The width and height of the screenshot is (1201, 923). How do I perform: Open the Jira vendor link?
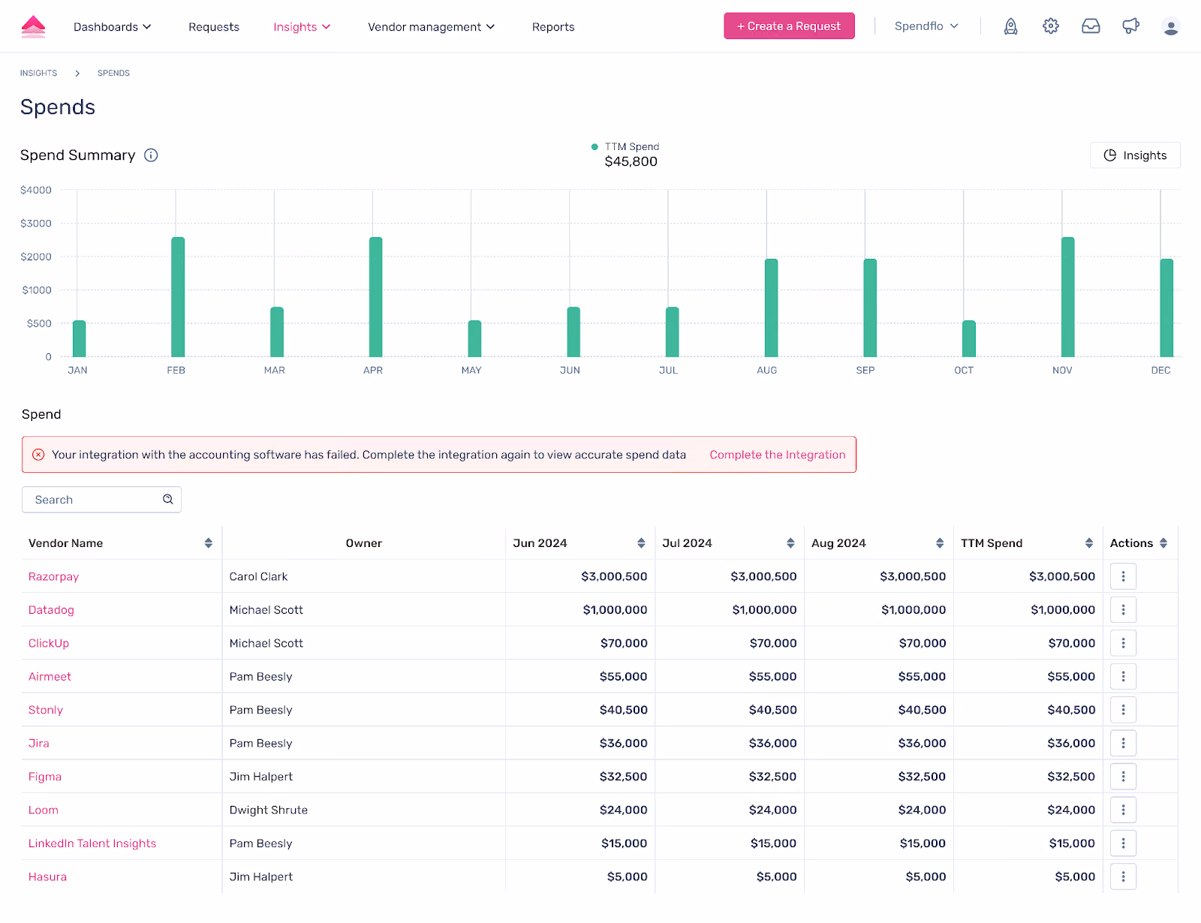[x=39, y=744]
